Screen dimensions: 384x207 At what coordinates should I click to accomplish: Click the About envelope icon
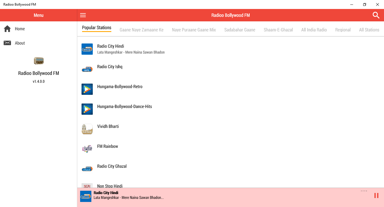(x=7, y=43)
